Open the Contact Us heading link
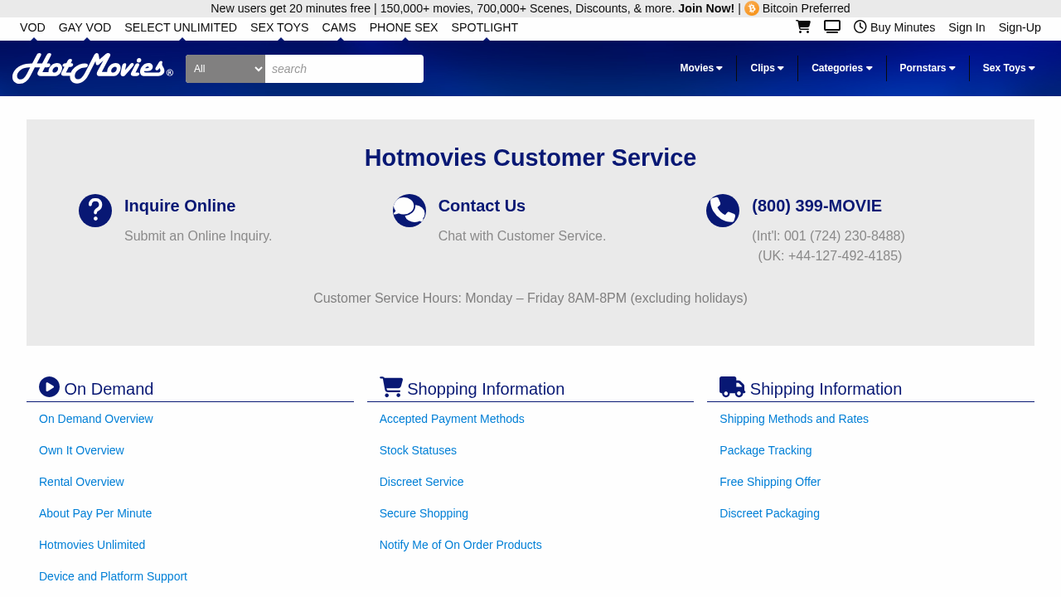Viewport: 1061px width, 597px height. [482, 206]
